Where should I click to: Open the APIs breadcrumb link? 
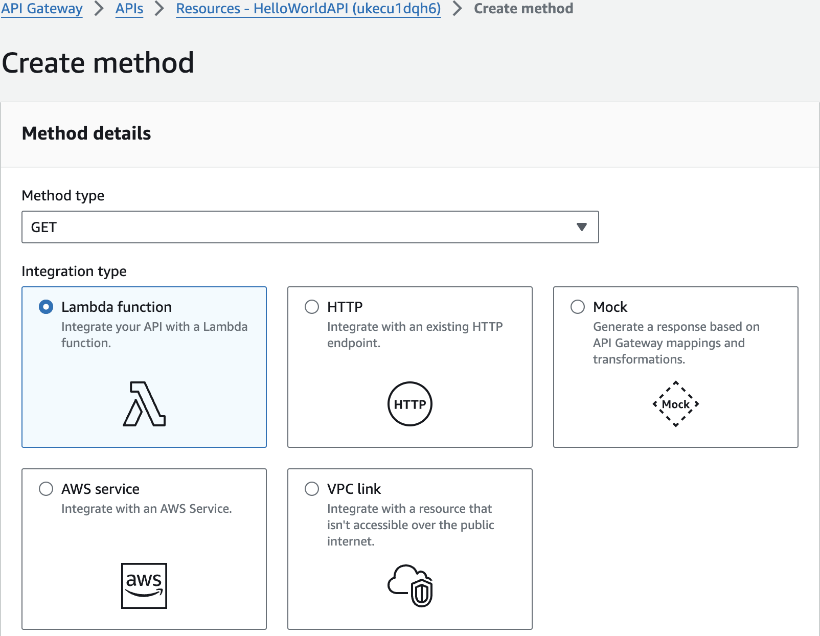[x=129, y=9]
